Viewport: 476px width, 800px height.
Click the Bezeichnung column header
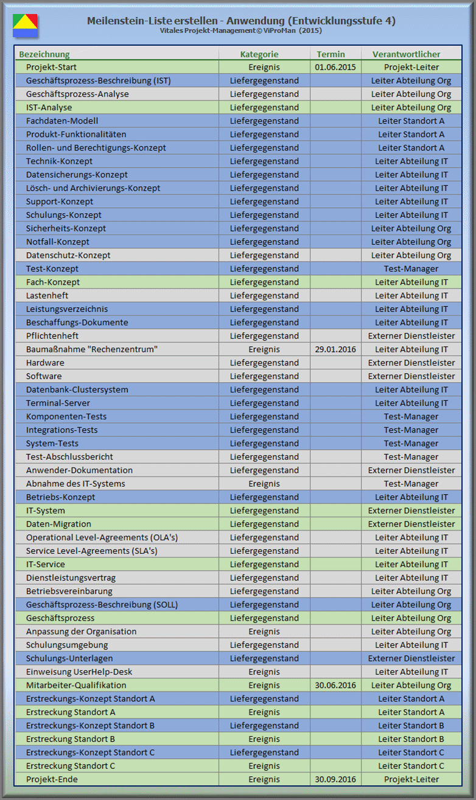(x=44, y=54)
